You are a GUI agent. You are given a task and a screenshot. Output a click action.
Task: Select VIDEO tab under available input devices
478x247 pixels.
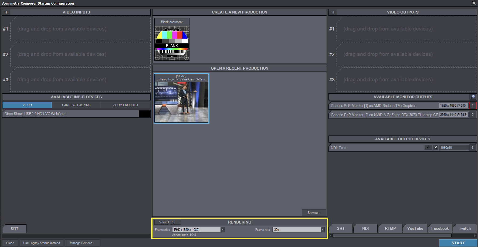[x=27, y=105]
